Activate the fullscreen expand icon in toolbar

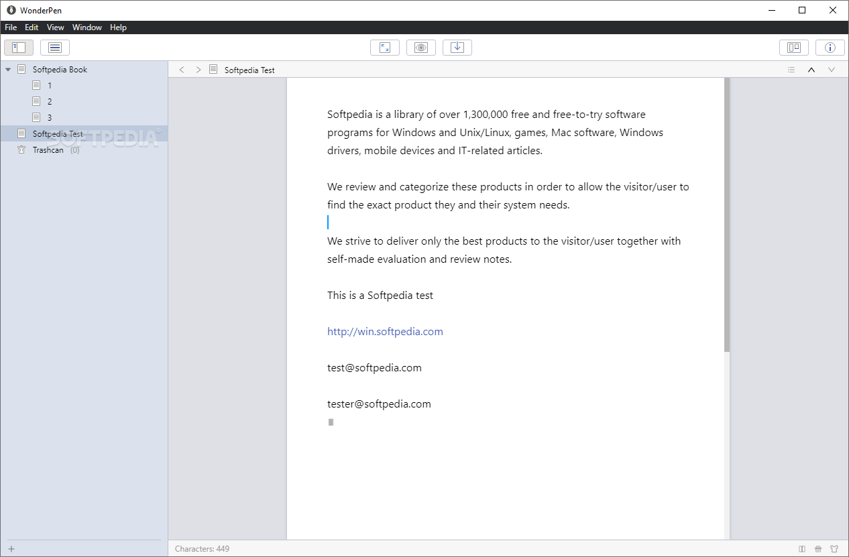click(x=385, y=48)
